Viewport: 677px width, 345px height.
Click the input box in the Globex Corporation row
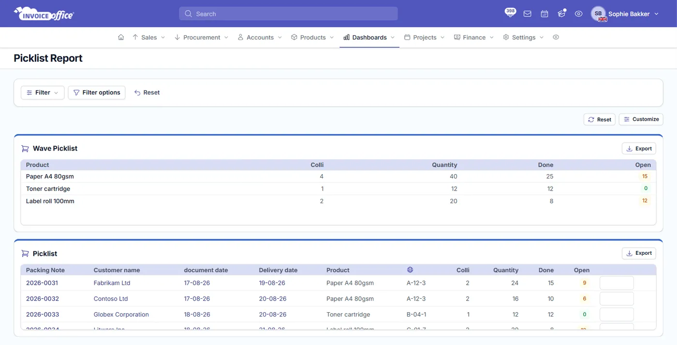(617, 315)
